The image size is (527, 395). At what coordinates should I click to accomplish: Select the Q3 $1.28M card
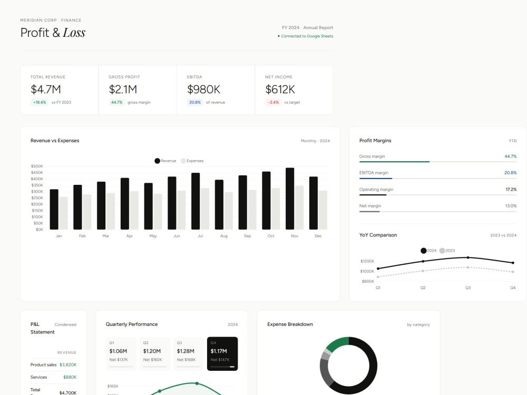point(189,354)
